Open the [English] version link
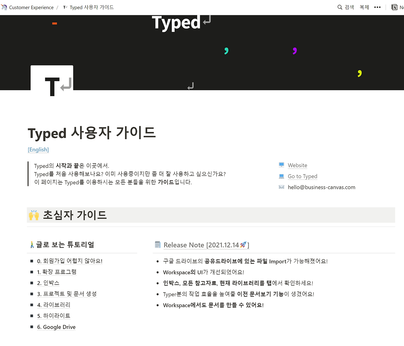Image resolution: width=404 pixels, height=346 pixels. 38,150
